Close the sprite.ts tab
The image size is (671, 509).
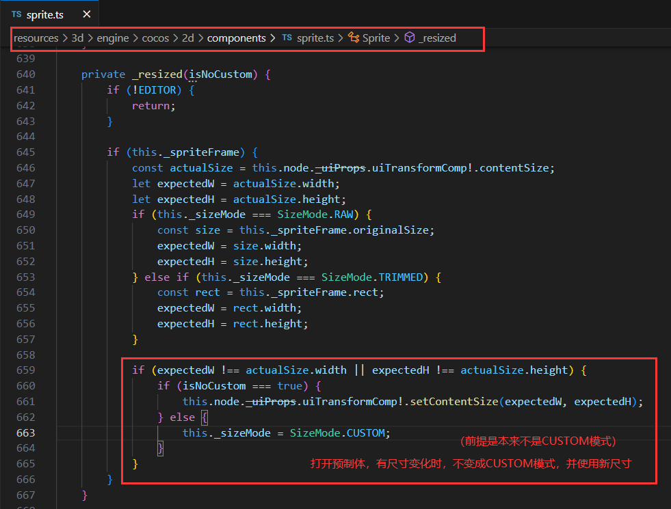[x=87, y=14]
